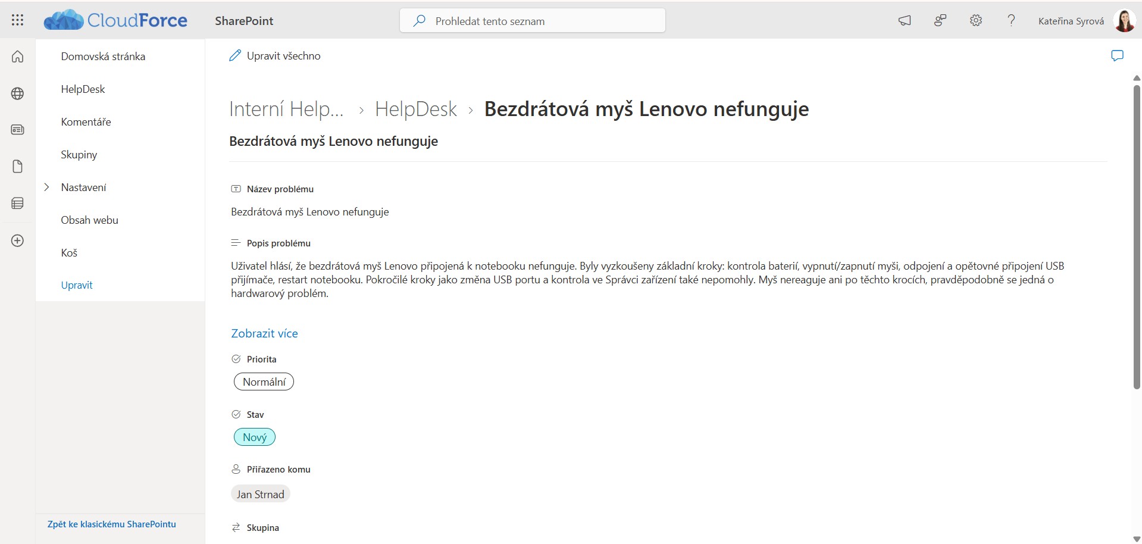Open Komentáře from the side menu
Image resolution: width=1142 pixels, height=544 pixels.
(86, 121)
